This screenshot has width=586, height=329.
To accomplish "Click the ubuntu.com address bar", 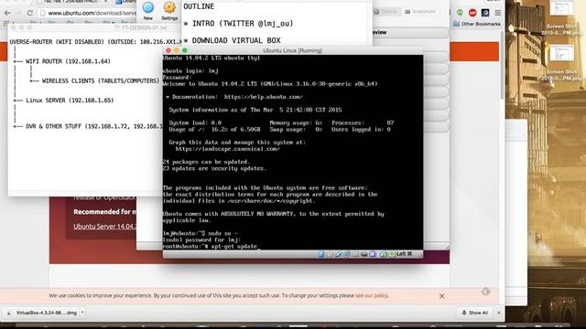I will pyautogui.click(x=88, y=13).
